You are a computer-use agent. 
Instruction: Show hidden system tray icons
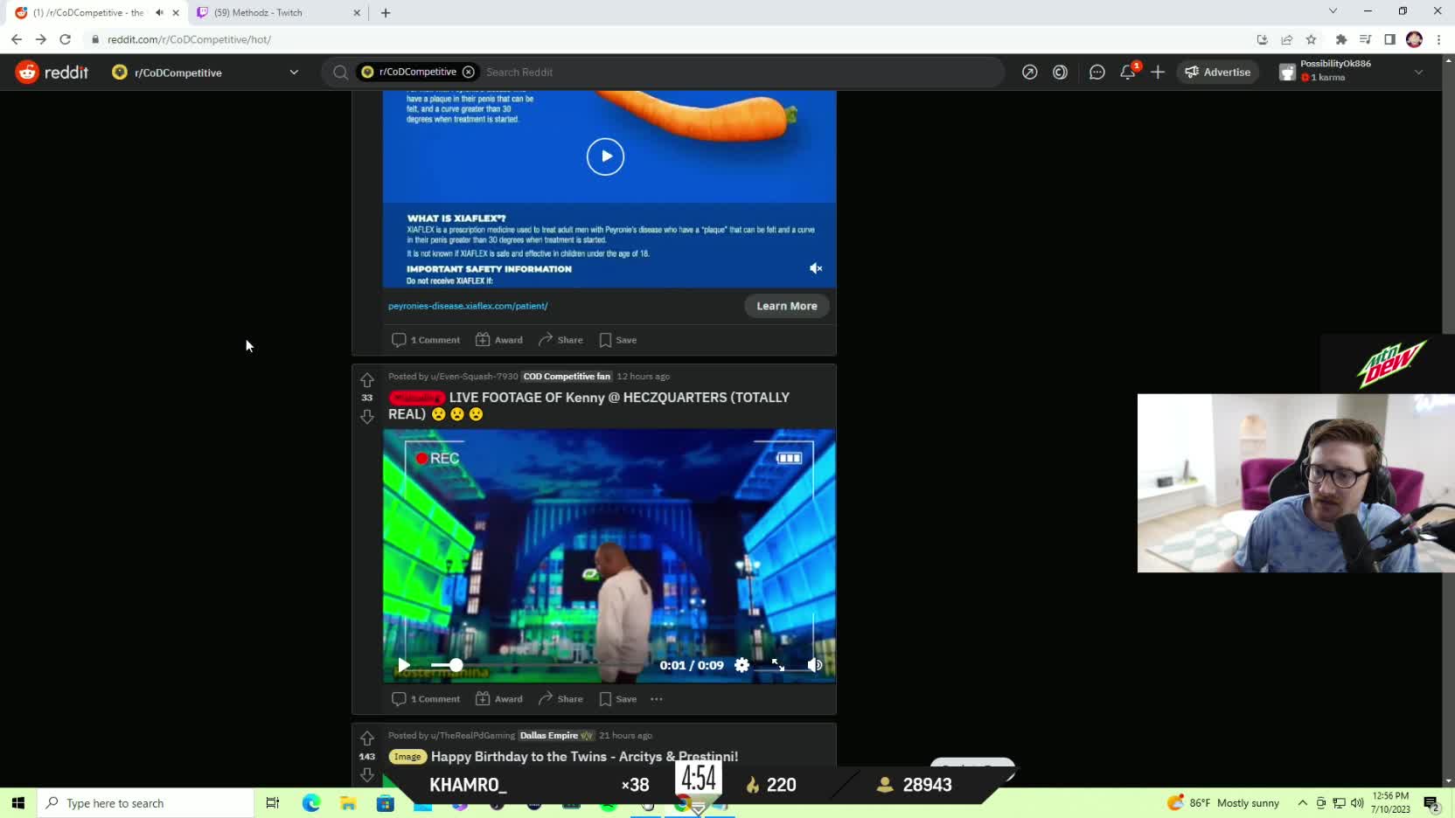[x=1302, y=803]
